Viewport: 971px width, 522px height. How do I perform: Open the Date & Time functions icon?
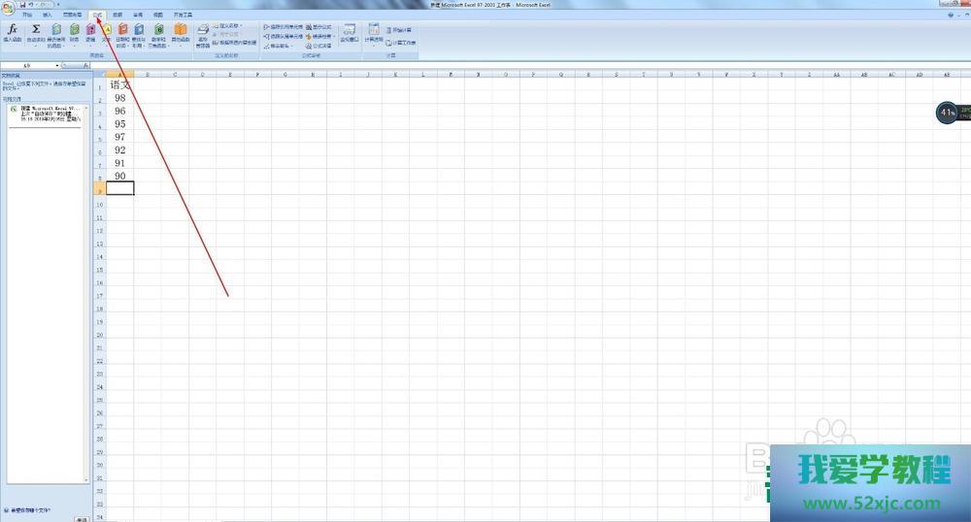[x=123, y=33]
